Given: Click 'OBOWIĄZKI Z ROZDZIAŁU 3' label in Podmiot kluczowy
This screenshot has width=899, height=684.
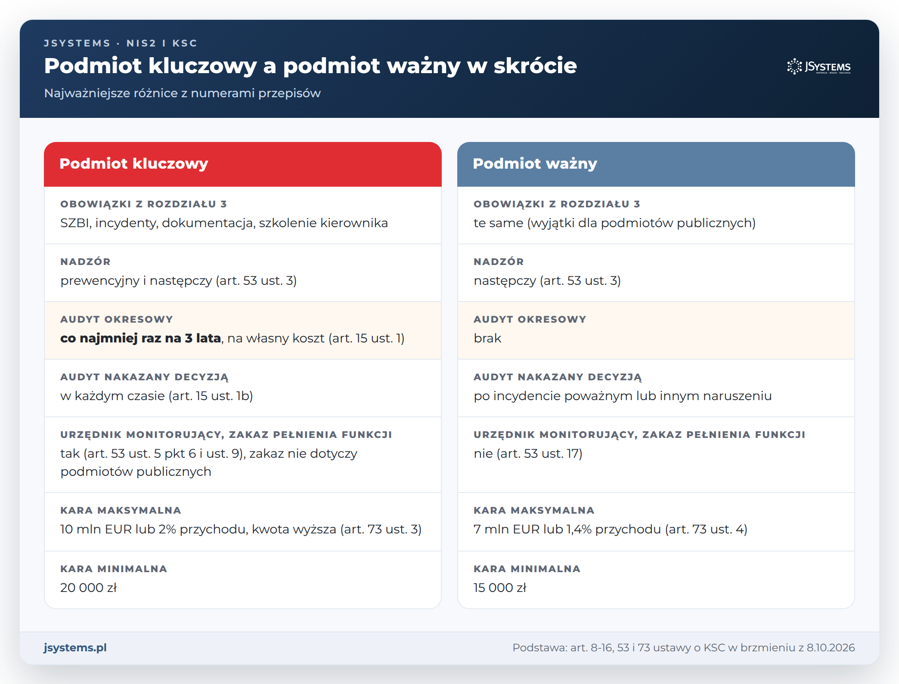Looking at the screenshot, I should (143, 204).
